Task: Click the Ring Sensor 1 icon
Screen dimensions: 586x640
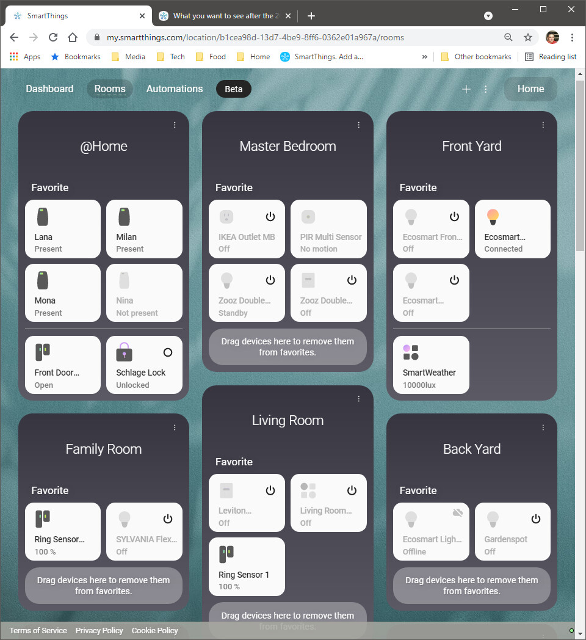Action: [226, 555]
